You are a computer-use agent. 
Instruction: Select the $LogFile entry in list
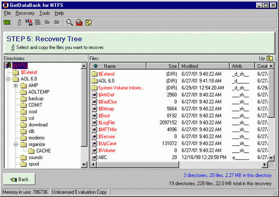pos(106,123)
